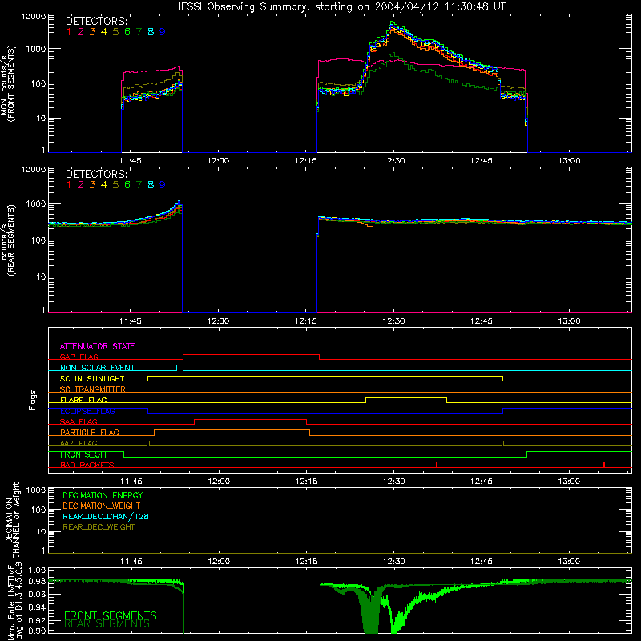641x641 pixels.
Task: Click the raised SAA_FLAG interval around 12:05
Action: coord(251,419)
